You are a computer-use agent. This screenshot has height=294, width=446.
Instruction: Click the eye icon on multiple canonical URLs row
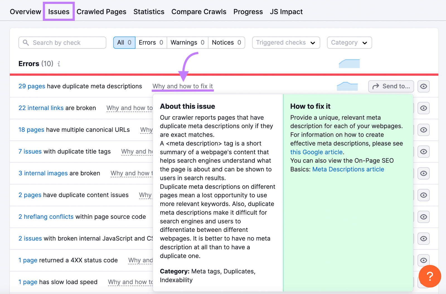pyautogui.click(x=423, y=130)
